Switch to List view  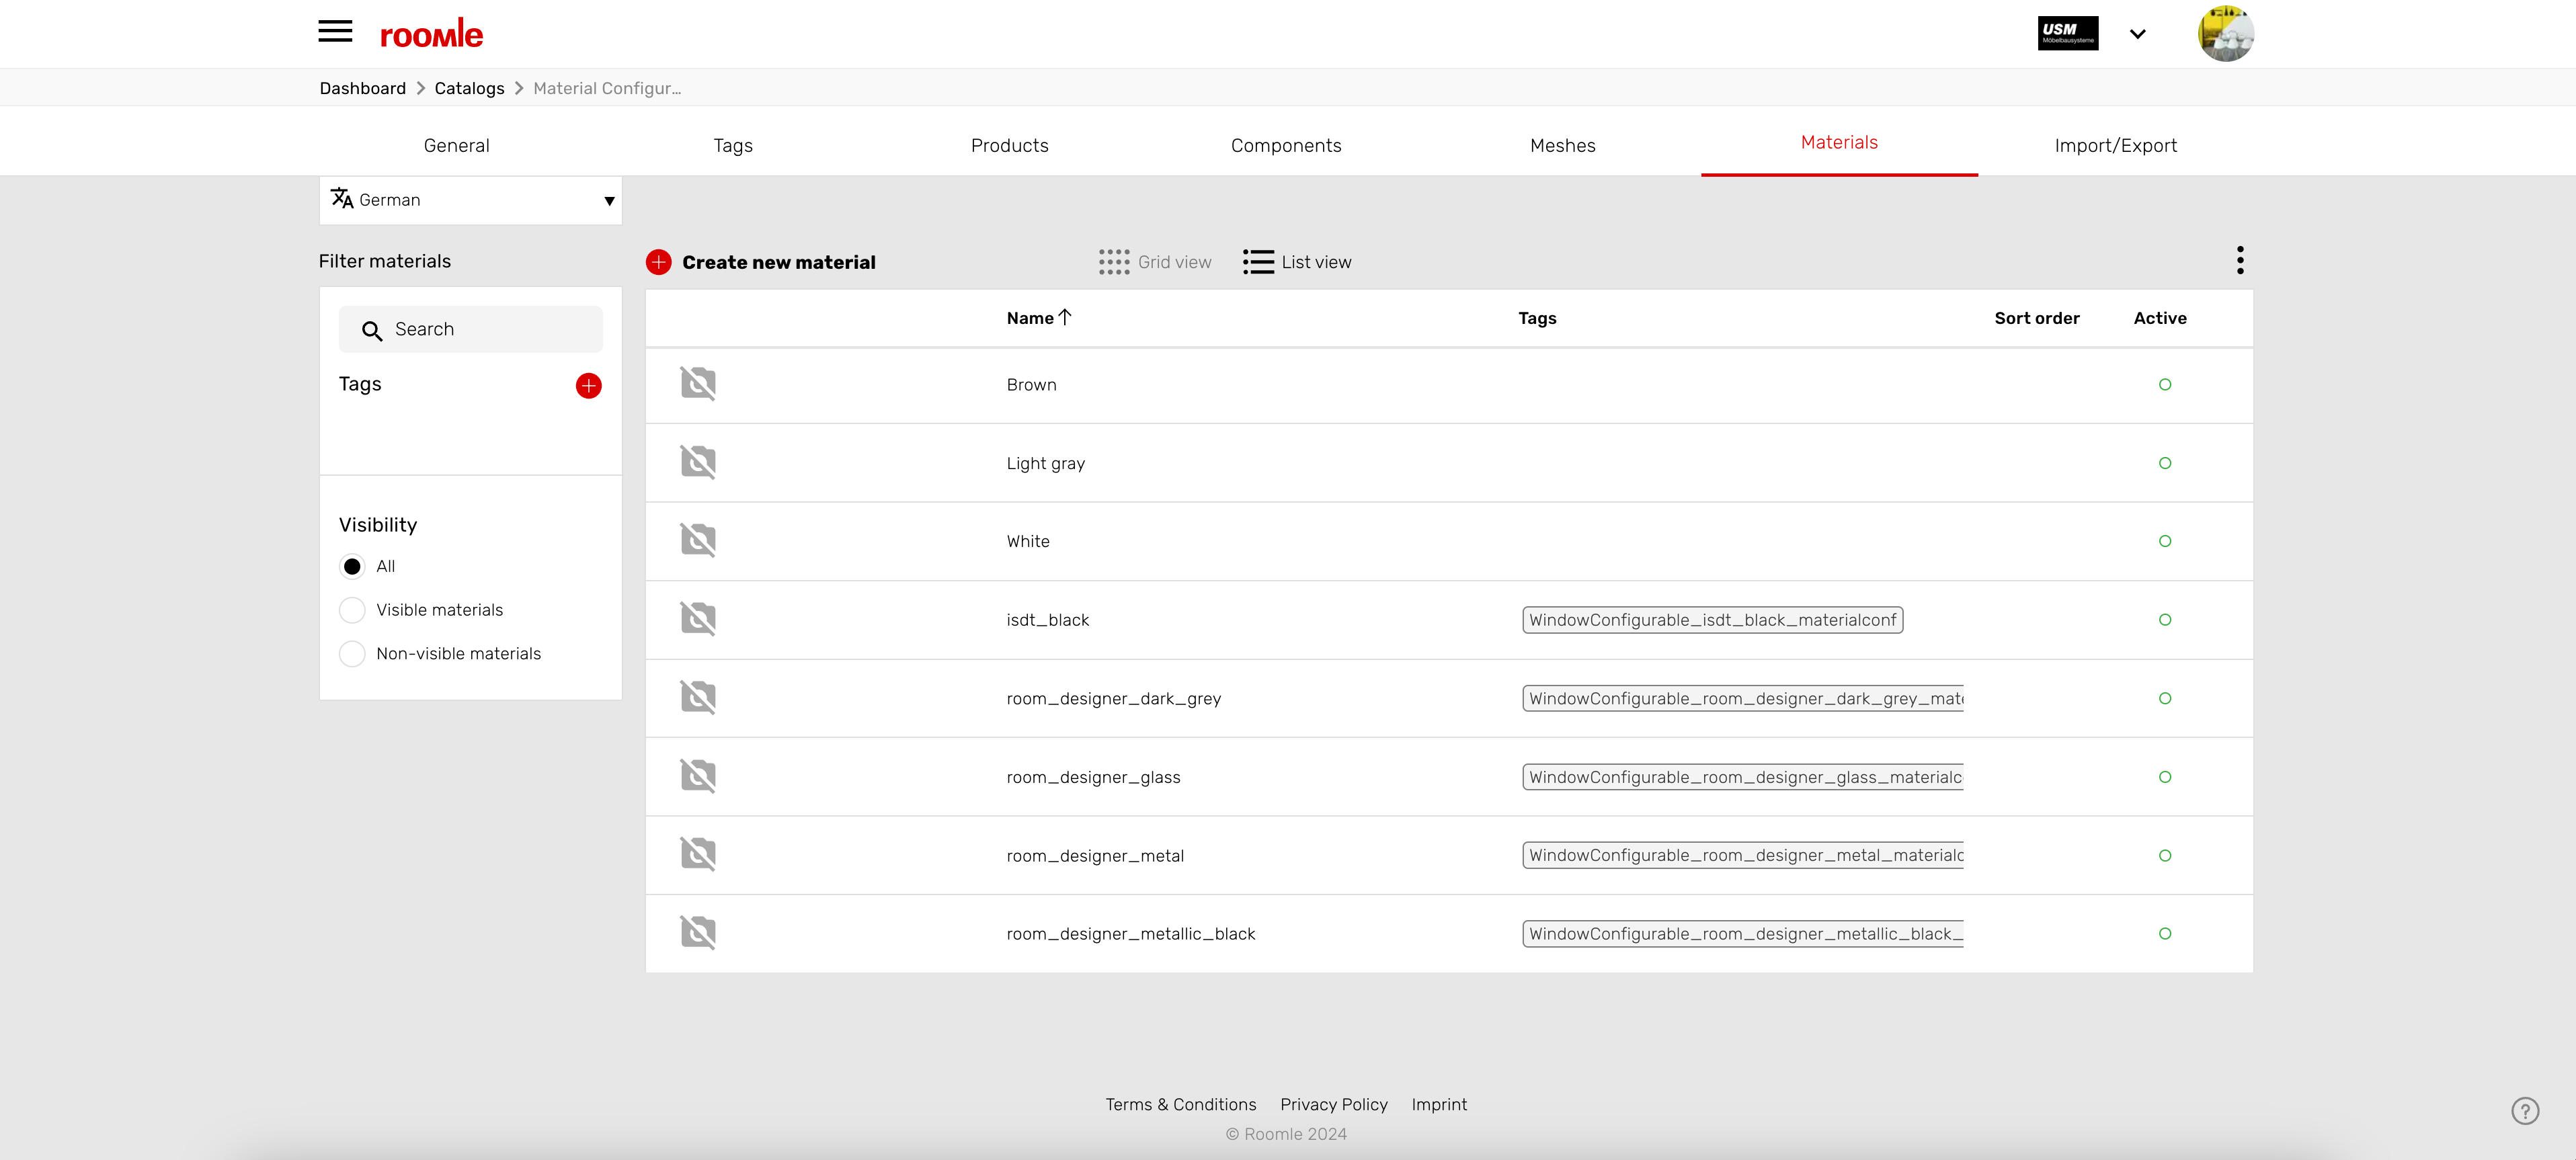(1296, 262)
